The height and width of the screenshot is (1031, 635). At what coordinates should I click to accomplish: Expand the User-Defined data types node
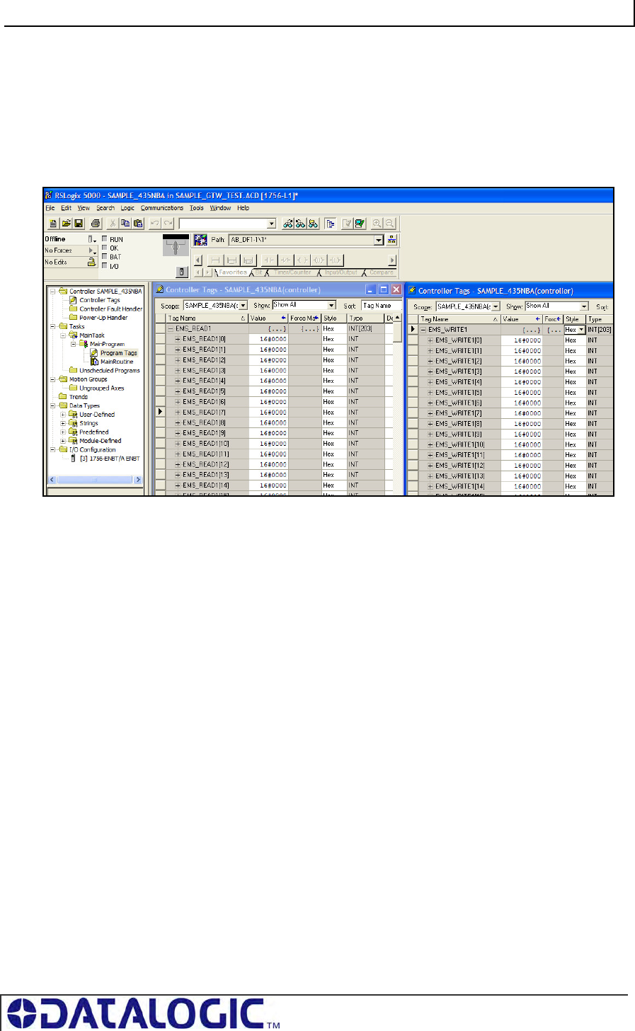(x=63, y=415)
